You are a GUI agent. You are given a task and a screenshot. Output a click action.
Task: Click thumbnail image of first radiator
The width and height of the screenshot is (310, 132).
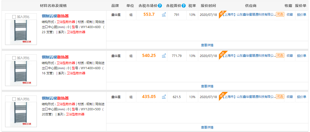point(21,32)
